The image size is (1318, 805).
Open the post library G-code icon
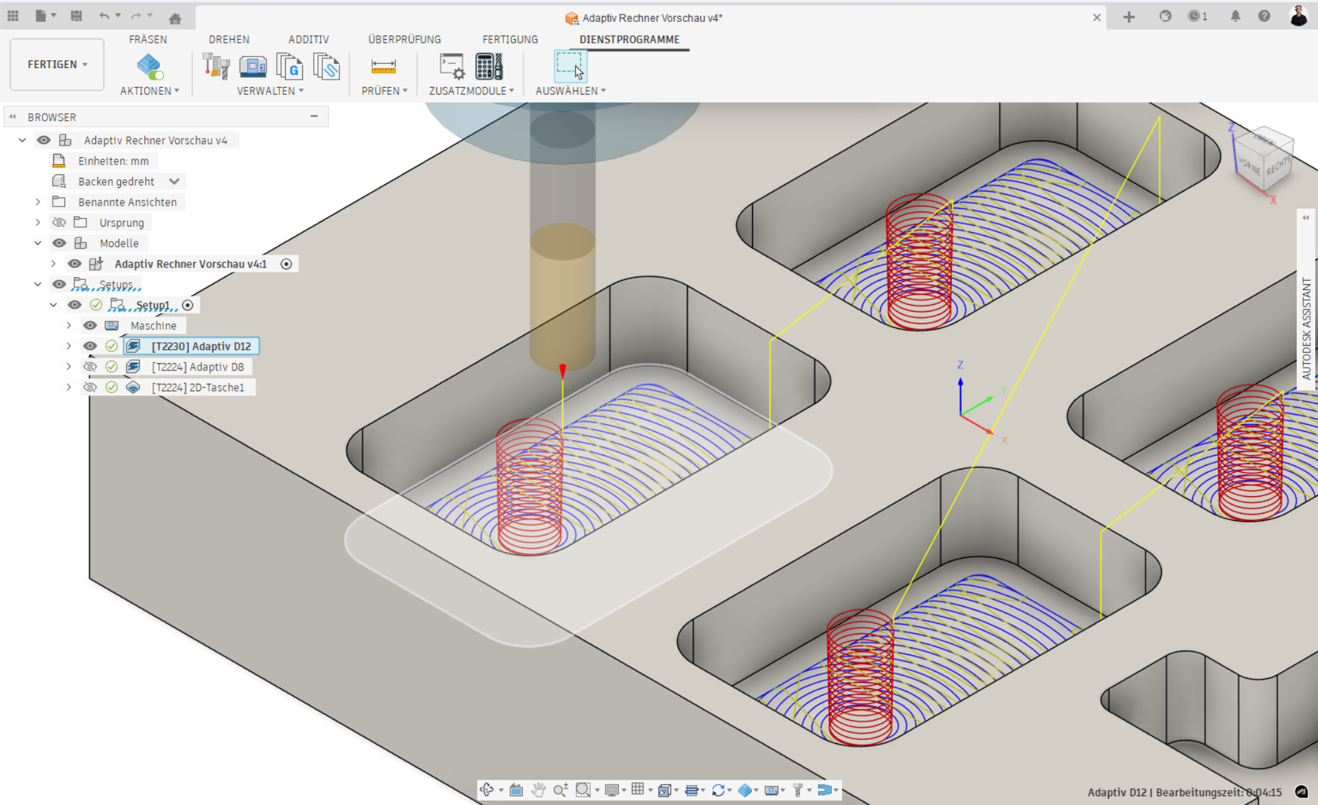point(289,67)
